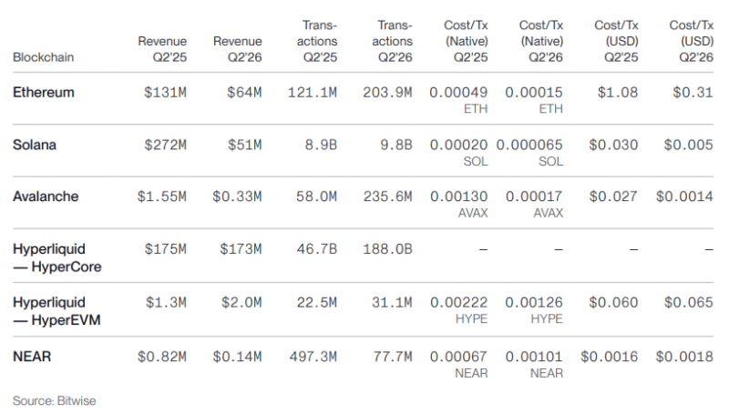Screen dimensions: 729x413
Task: Click Hyperliquid — HyperEVM row label
Action: tap(56, 311)
